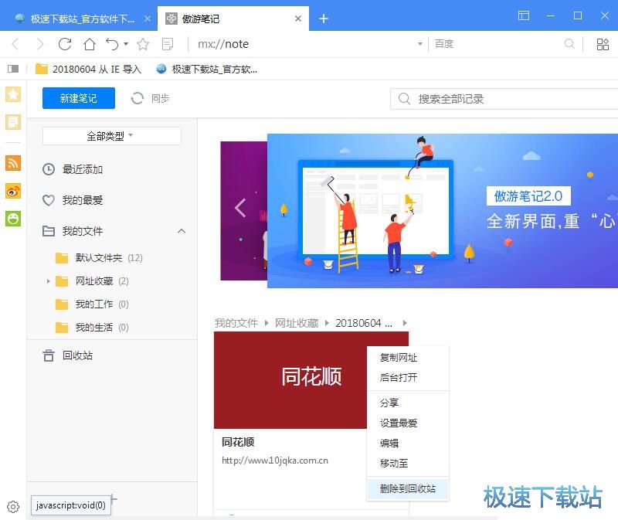The width and height of the screenshot is (618, 520).
Task: Open the 同花顺 note thumbnail
Action: click(x=290, y=380)
